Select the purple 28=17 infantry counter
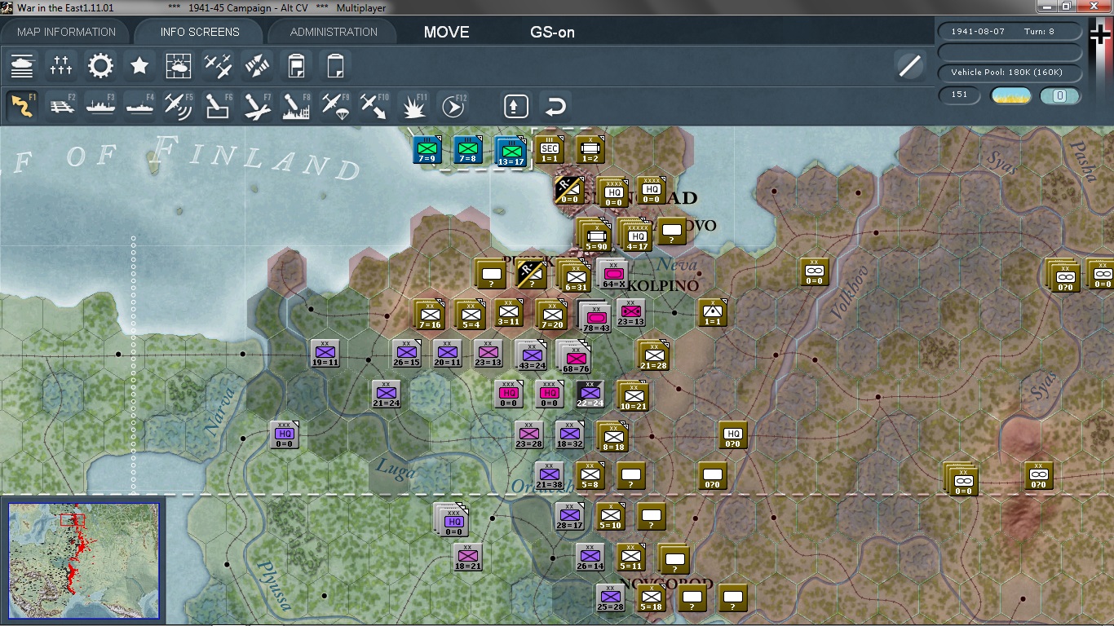 coord(569,517)
